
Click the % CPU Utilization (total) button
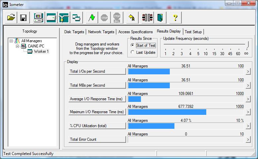point(97,126)
